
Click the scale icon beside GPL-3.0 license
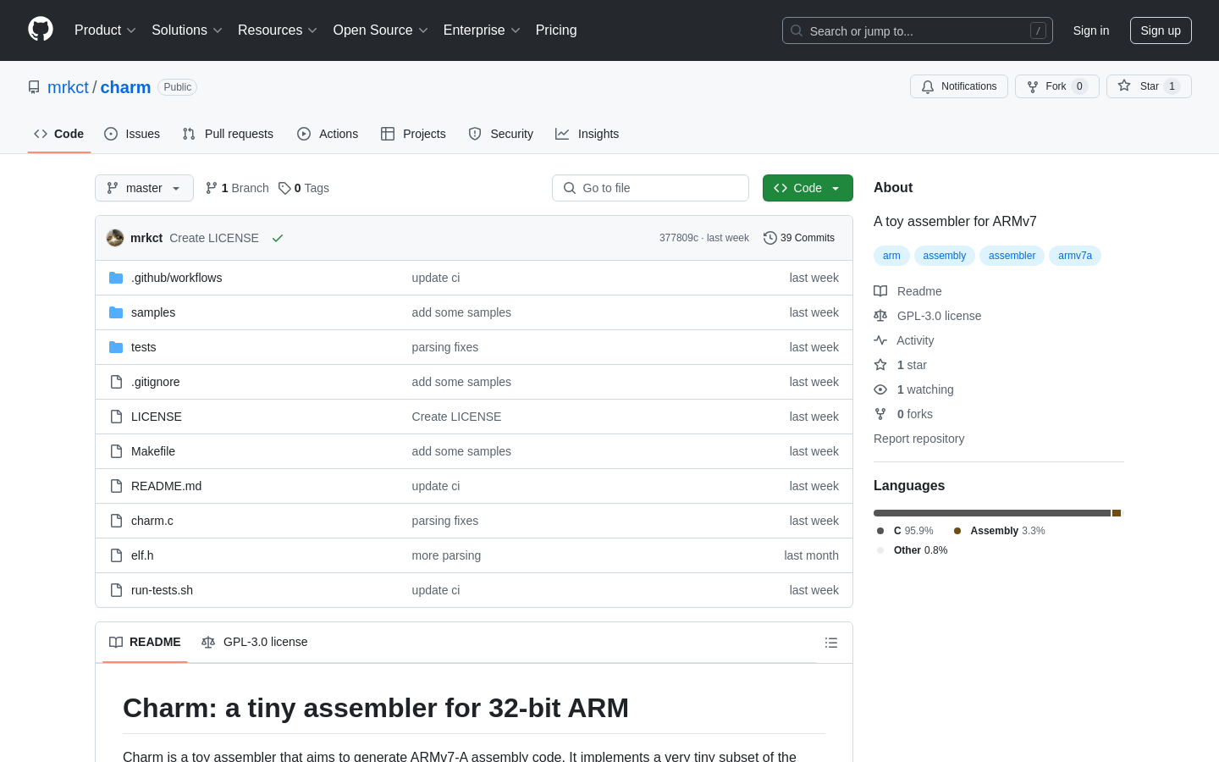[x=880, y=316]
